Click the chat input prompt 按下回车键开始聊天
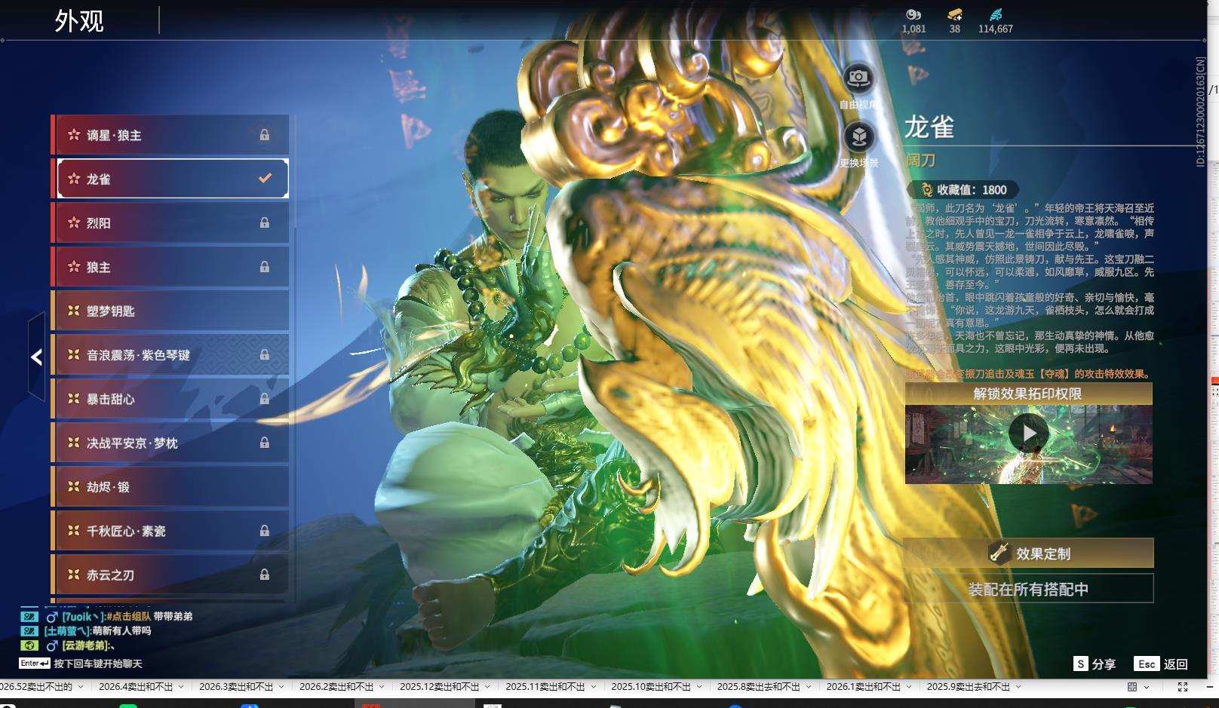Image resolution: width=1219 pixels, height=708 pixels. tap(98, 664)
